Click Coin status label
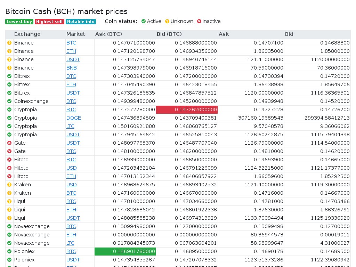The width and height of the screenshot is (356, 267). coord(121,21)
